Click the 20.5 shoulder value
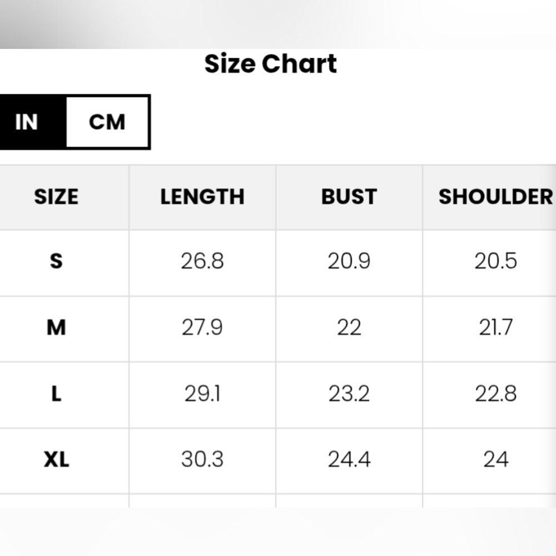The height and width of the screenshot is (556, 556). tap(495, 261)
